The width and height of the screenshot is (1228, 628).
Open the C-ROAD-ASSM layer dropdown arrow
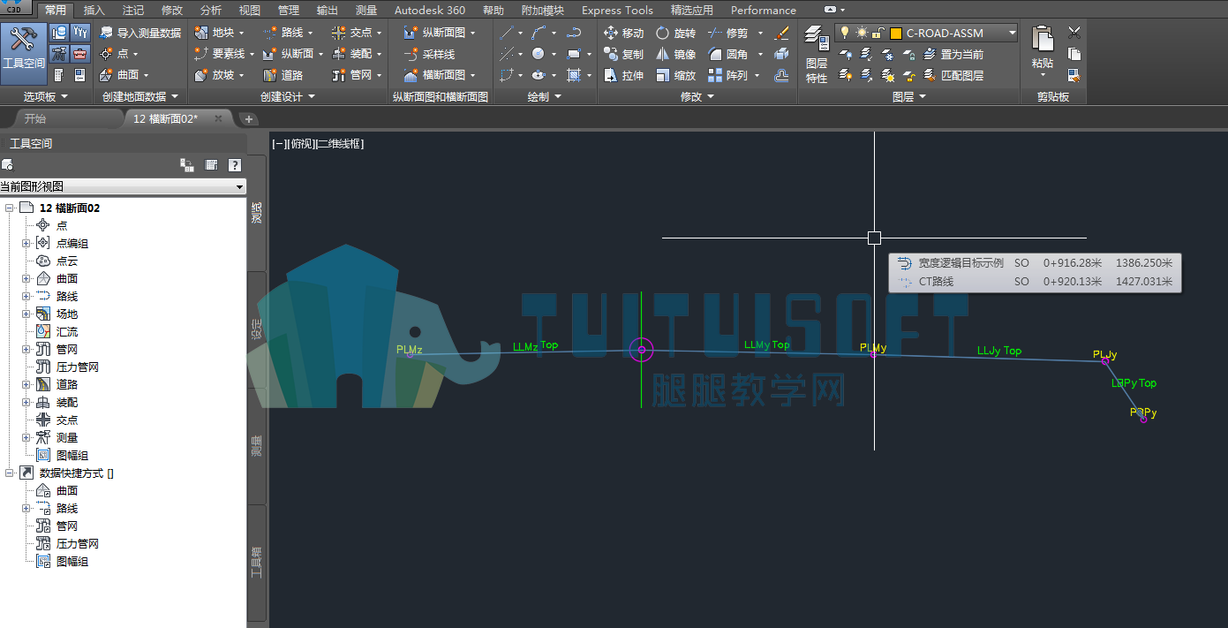[1012, 33]
